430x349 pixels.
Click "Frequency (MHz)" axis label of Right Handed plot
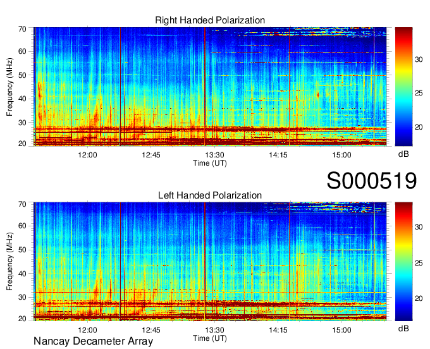pyautogui.click(x=9, y=87)
